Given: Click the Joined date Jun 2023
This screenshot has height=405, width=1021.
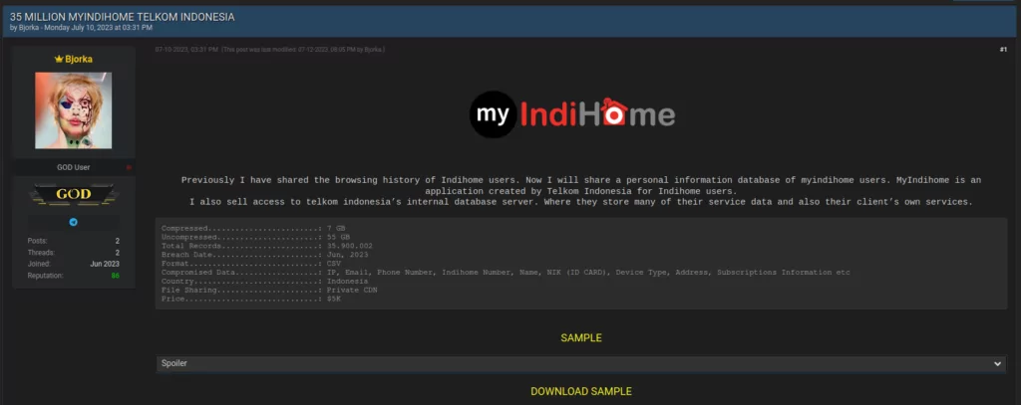Looking at the screenshot, I should [105, 264].
